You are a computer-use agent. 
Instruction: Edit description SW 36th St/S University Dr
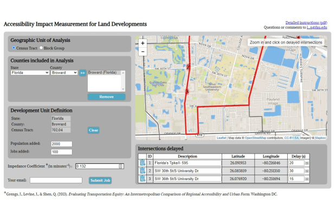[188, 178]
